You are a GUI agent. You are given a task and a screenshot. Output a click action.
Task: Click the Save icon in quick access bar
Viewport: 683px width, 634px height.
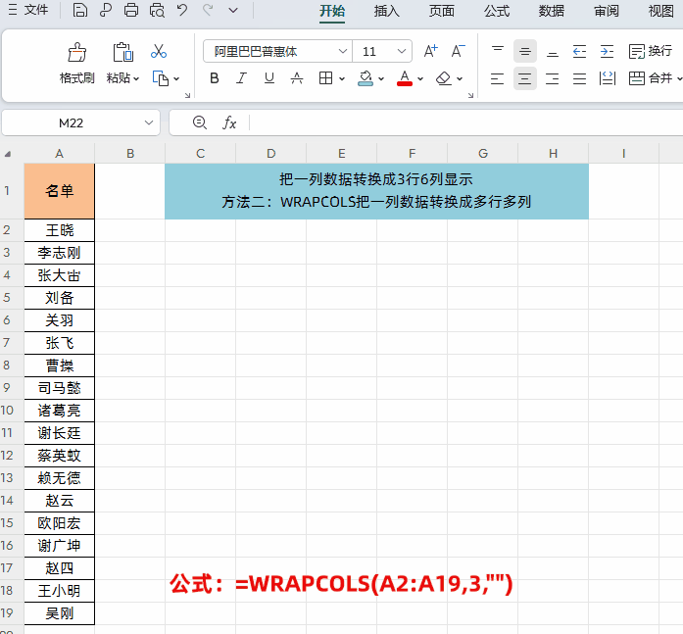click(80, 11)
